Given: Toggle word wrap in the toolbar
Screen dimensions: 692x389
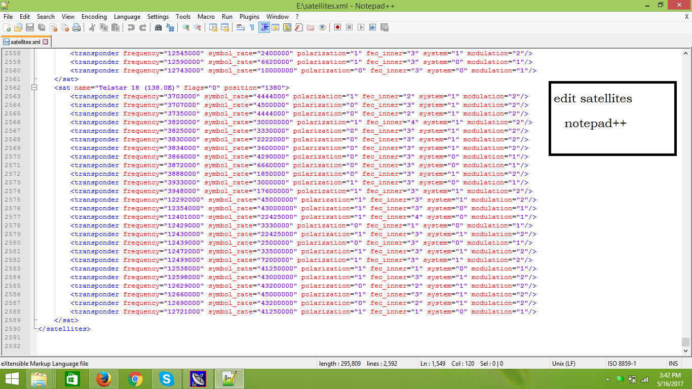Looking at the screenshot, I should coord(241,27).
